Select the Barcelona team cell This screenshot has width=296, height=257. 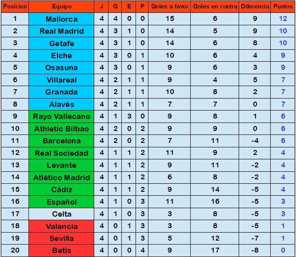tap(61, 141)
